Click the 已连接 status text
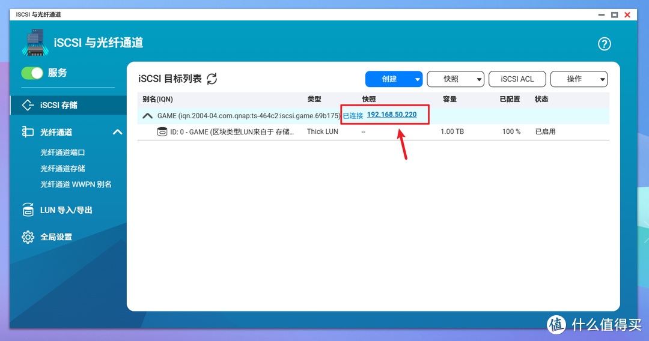This screenshot has height=341, width=649. point(353,116)
